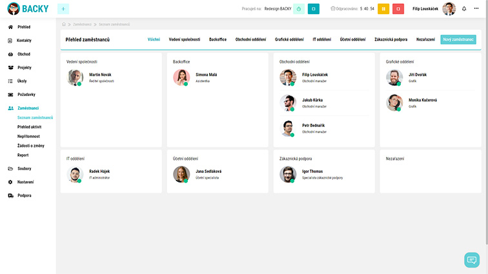Collapse the Zaměstnanci sidebar section
488x274 pixels.
(28, 108)
